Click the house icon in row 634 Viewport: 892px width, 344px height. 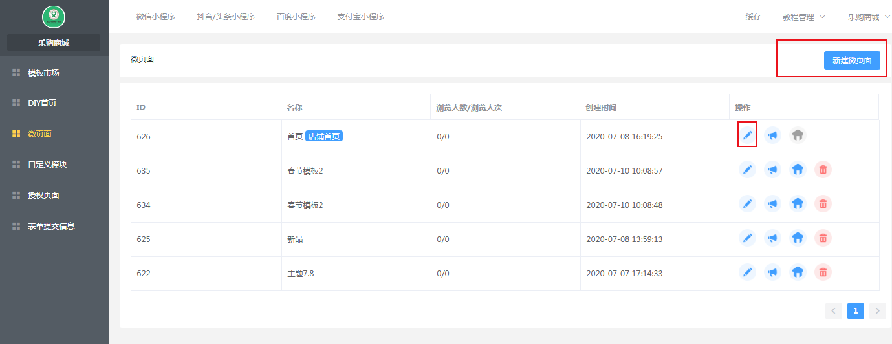798,204
